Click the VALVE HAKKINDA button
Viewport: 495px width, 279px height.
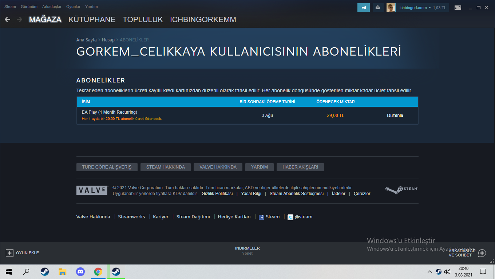click(218, 167)
